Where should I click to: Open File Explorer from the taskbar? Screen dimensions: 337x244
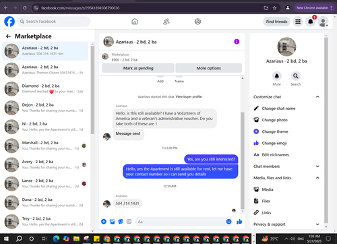(76, 239)
